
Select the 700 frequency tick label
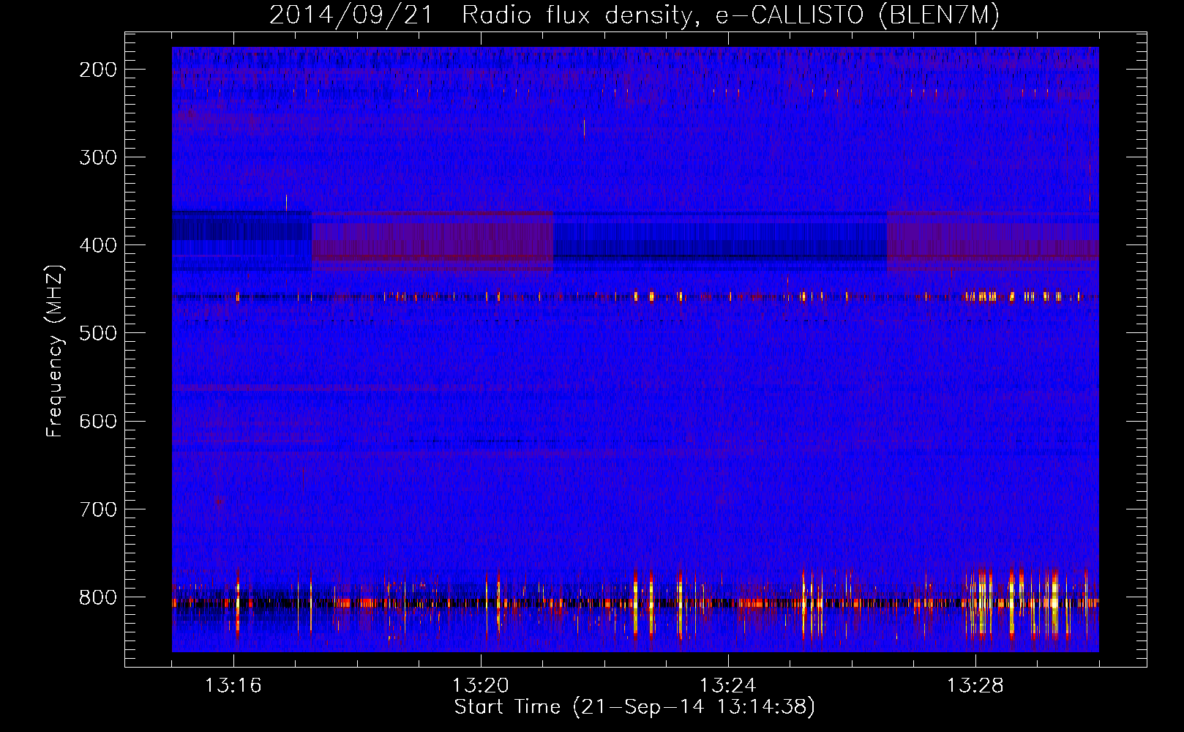[98, 509]
